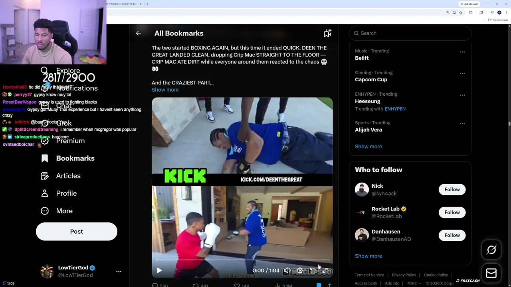Share the post with share icon

(x=329, y=285)
